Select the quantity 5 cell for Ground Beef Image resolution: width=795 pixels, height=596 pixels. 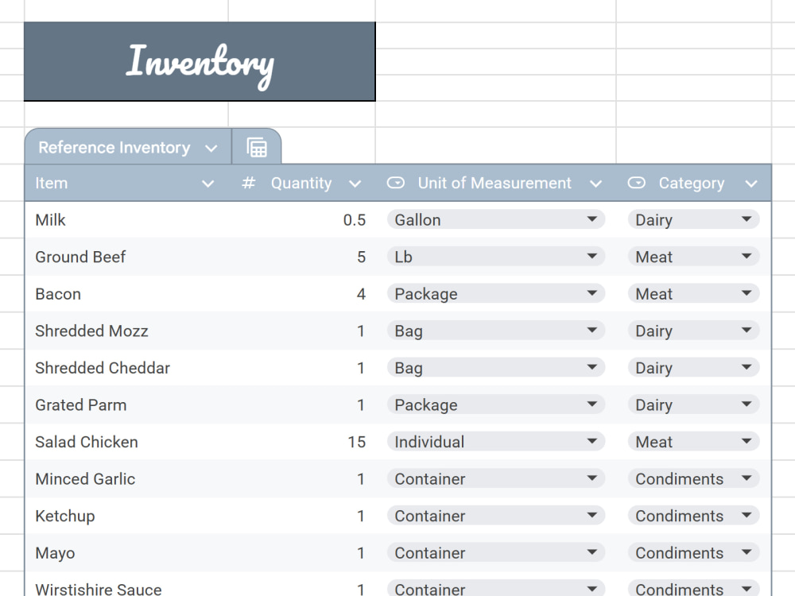301,257
